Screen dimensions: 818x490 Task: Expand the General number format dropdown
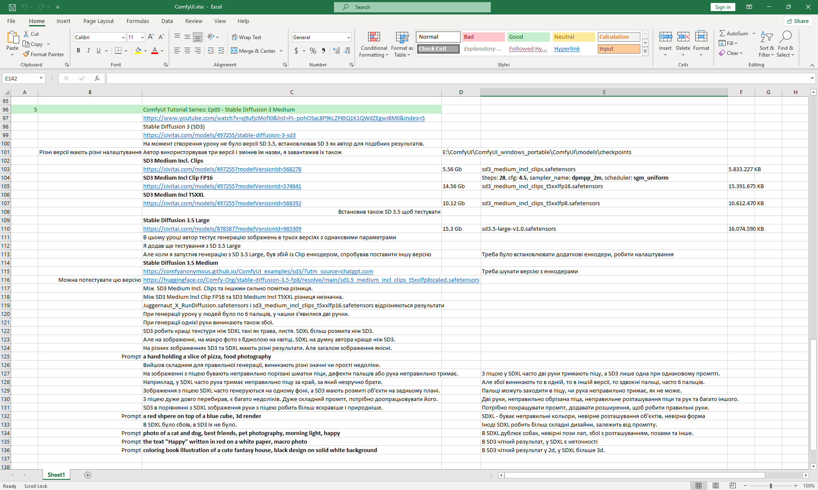coord(349,37)
